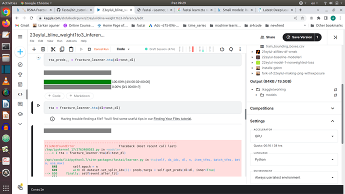Open the Help menu

[83, 41]
